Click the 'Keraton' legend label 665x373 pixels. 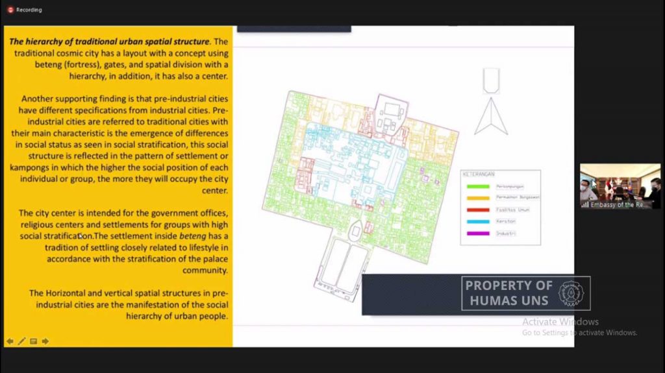tap(505, 221)
